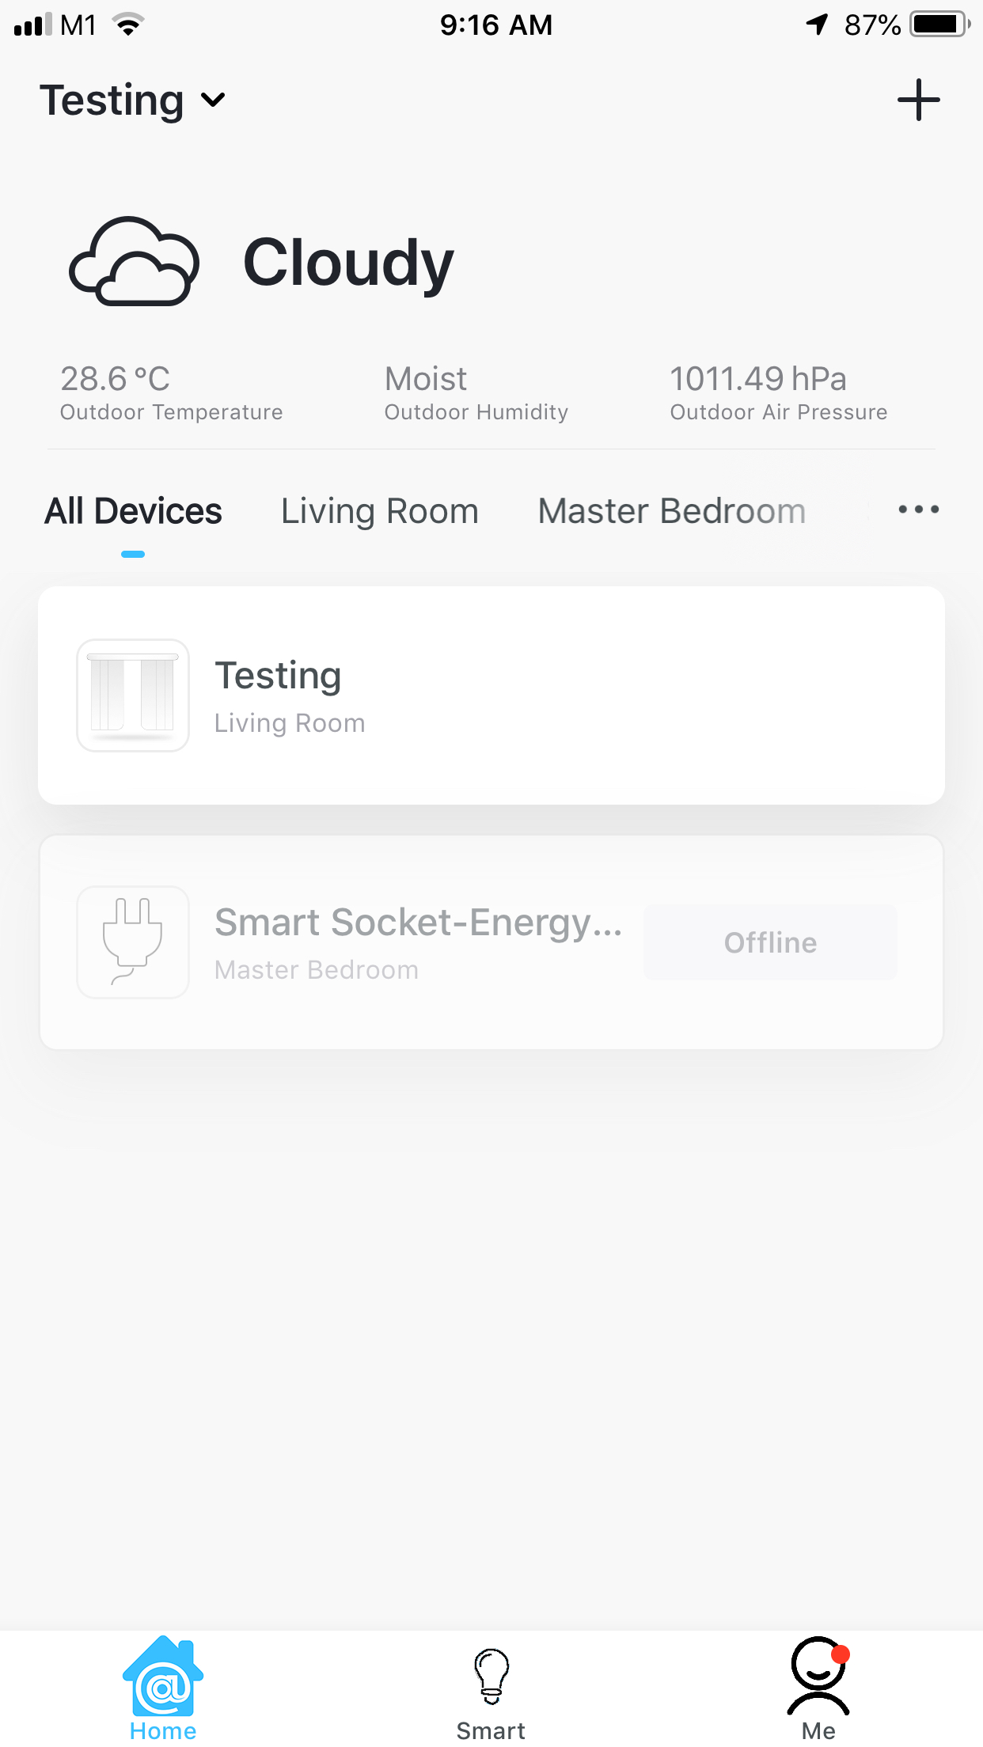Open the Home tab house icon
This screenshot has height=1747, width=983.
[163, 1676]
